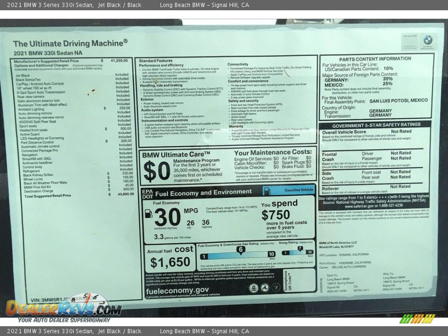The width and height of the screenshot is (448, 336).
Task: Click 'Safety and security' subheading
Action: [243, 101]
